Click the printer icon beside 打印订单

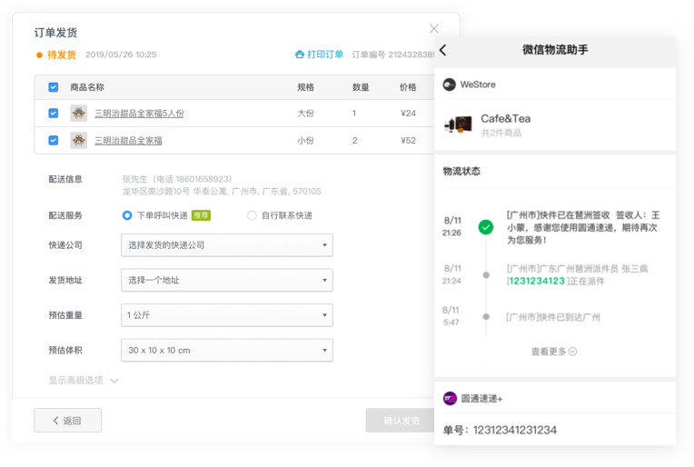click(x=300, y=55)
